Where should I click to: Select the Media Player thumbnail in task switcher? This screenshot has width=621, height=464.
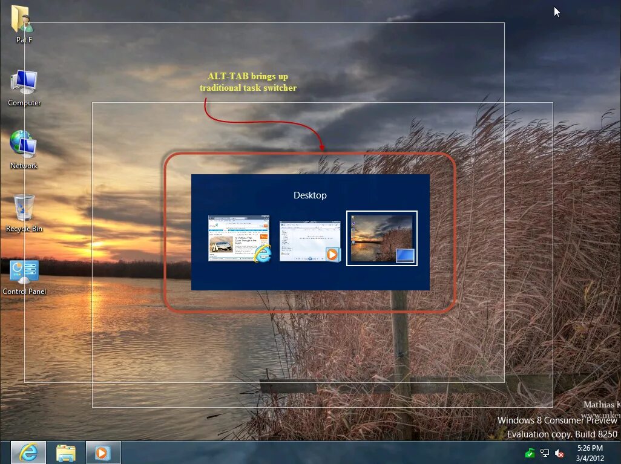[310, 241]
